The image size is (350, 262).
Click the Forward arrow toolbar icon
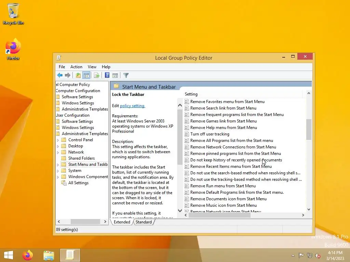coord(67,75)
